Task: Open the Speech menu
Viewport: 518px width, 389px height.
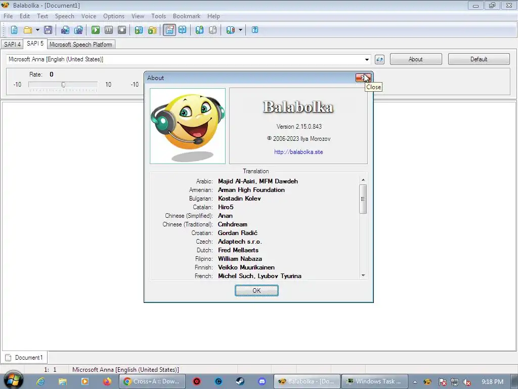Action: click(64, 16)
